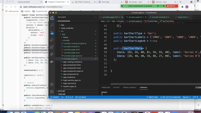Viewport: 201px width, 113px height.
Task: Open Chrome extensions puzzle icon
Action: coord(182,7)
